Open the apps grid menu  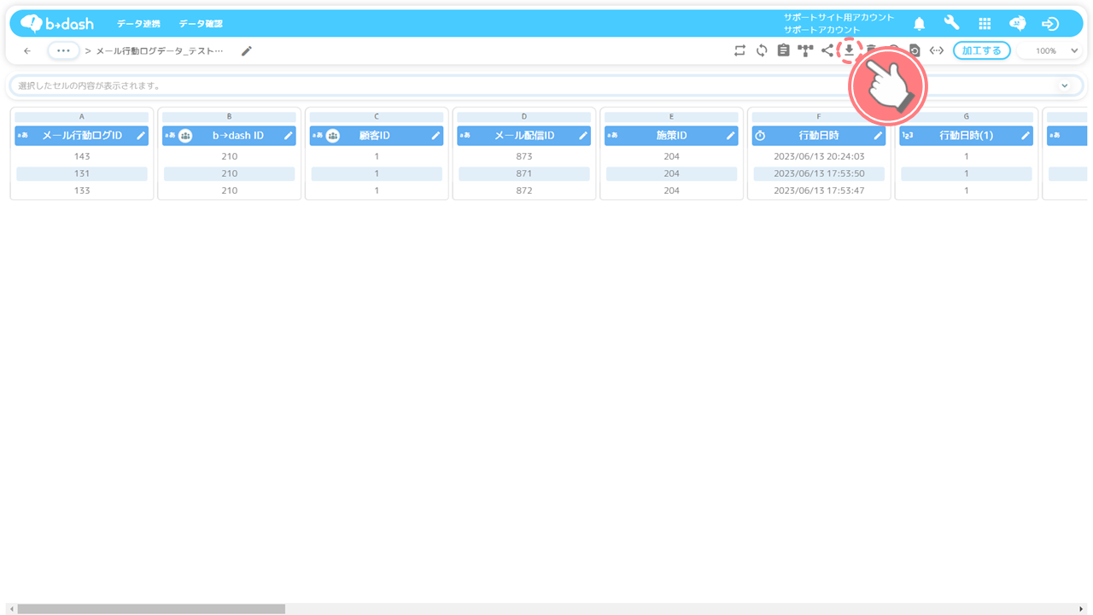point(985,24)
